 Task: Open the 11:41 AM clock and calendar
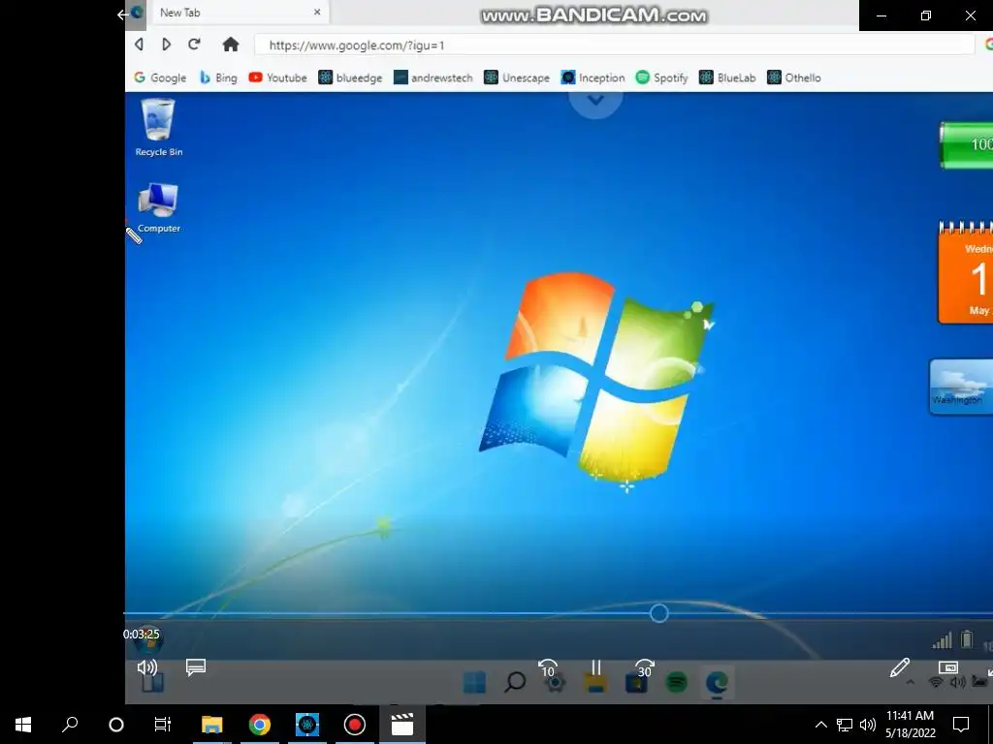click(x=910, y=725)
